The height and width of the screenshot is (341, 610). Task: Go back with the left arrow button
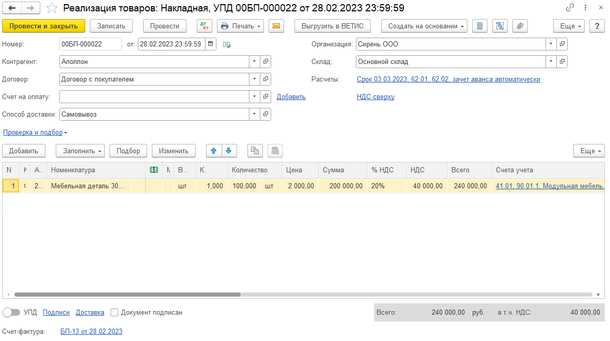[12, 8]
